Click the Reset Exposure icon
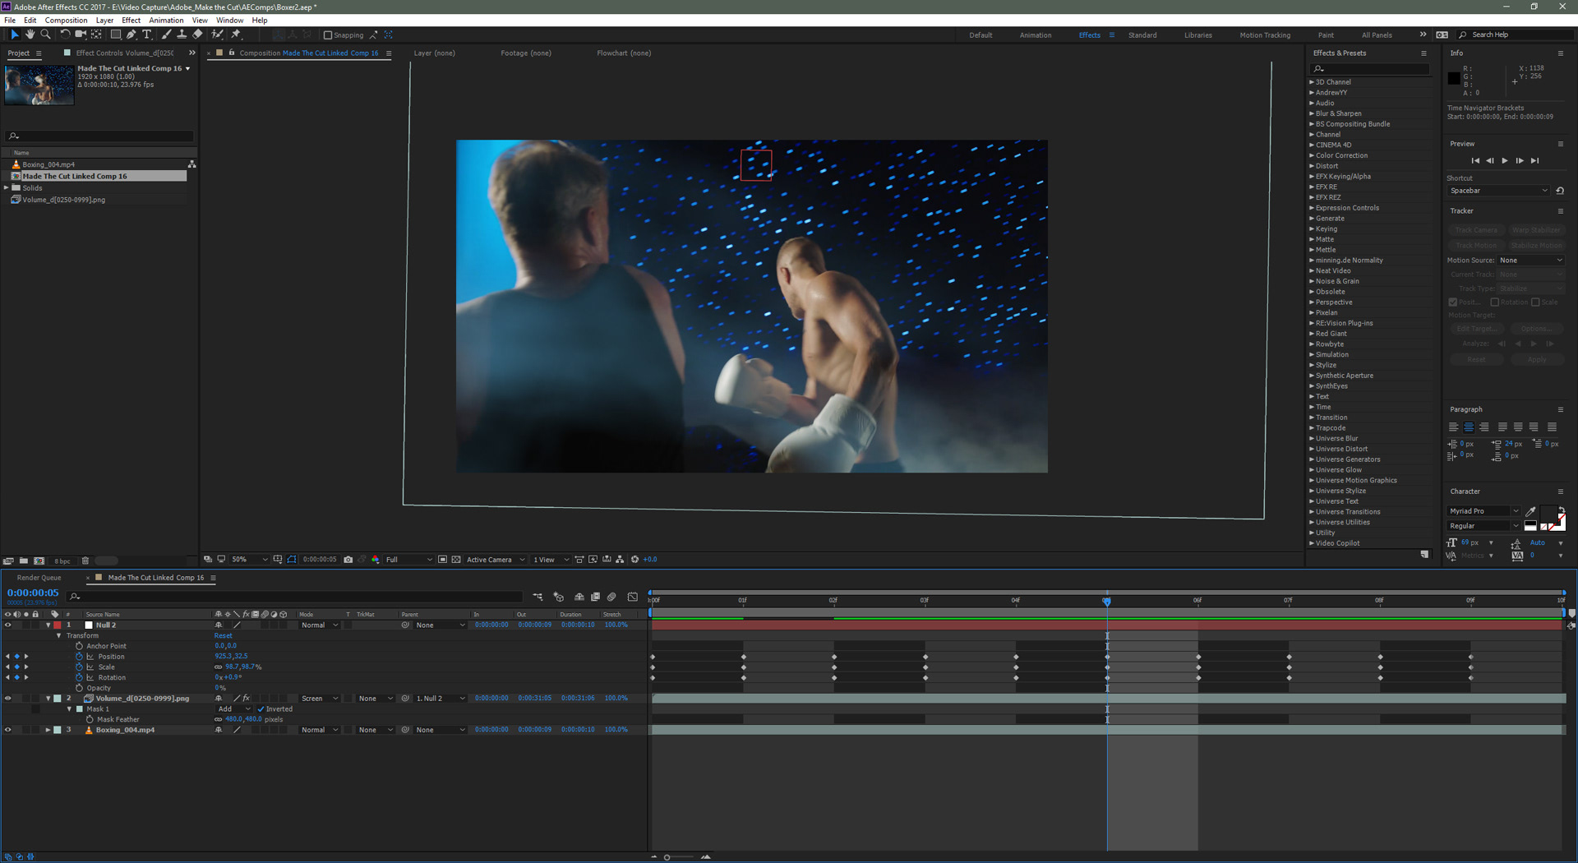 coord(634,560)
